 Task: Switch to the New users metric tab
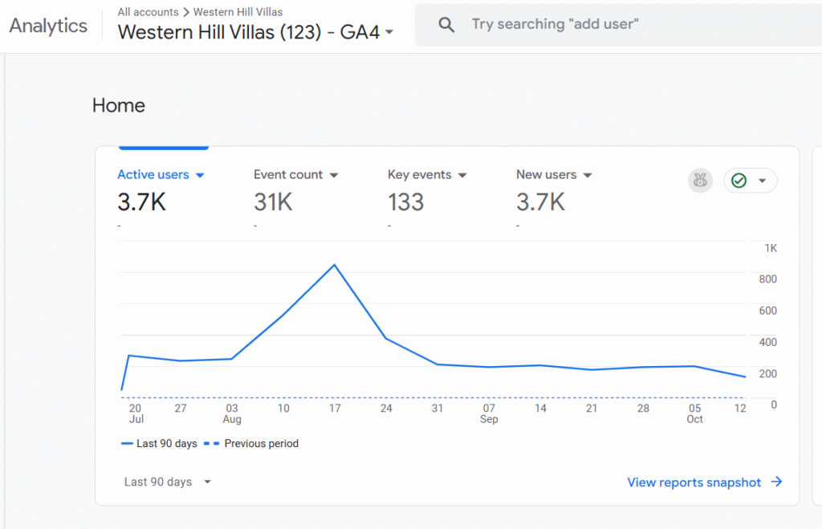coord(546,175)
